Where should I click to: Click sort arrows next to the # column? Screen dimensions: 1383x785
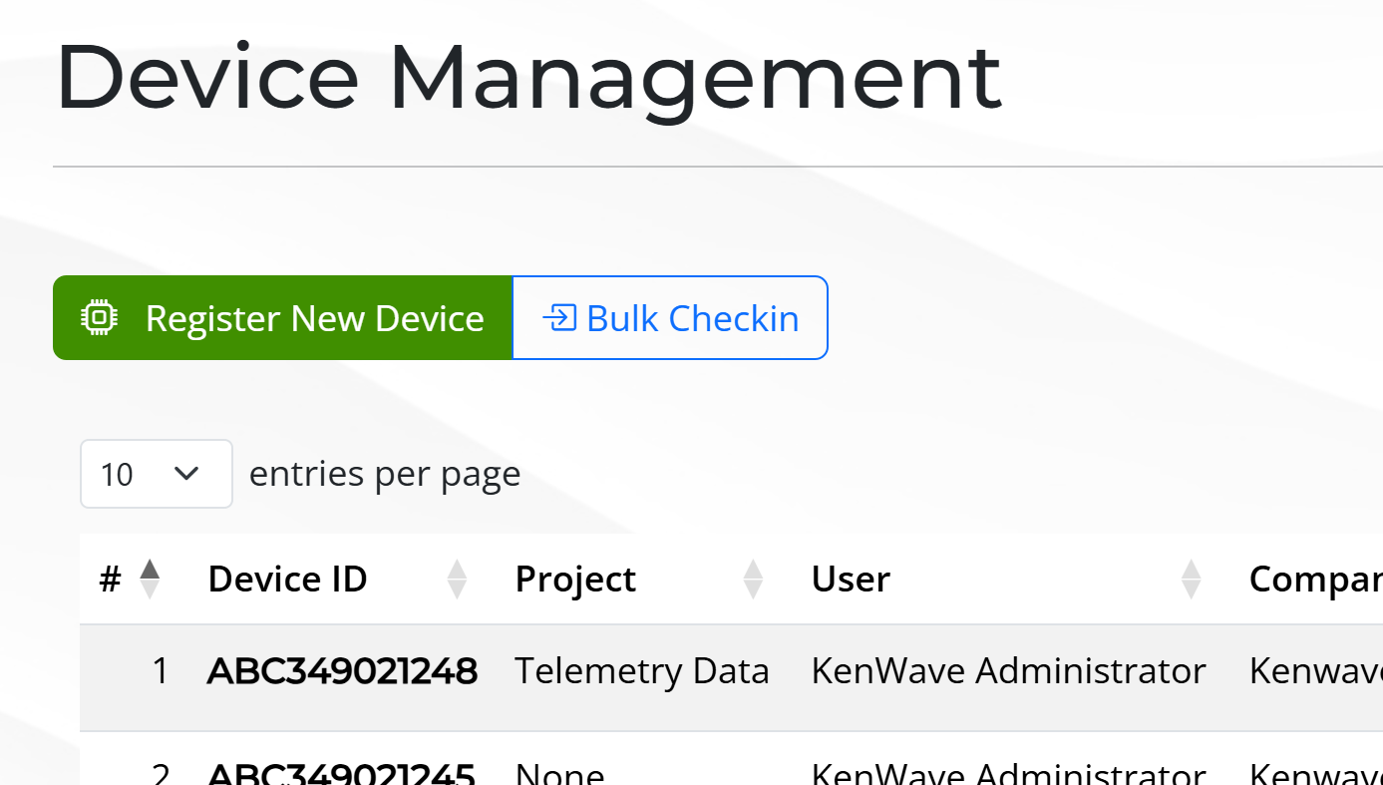coord(150,579)
